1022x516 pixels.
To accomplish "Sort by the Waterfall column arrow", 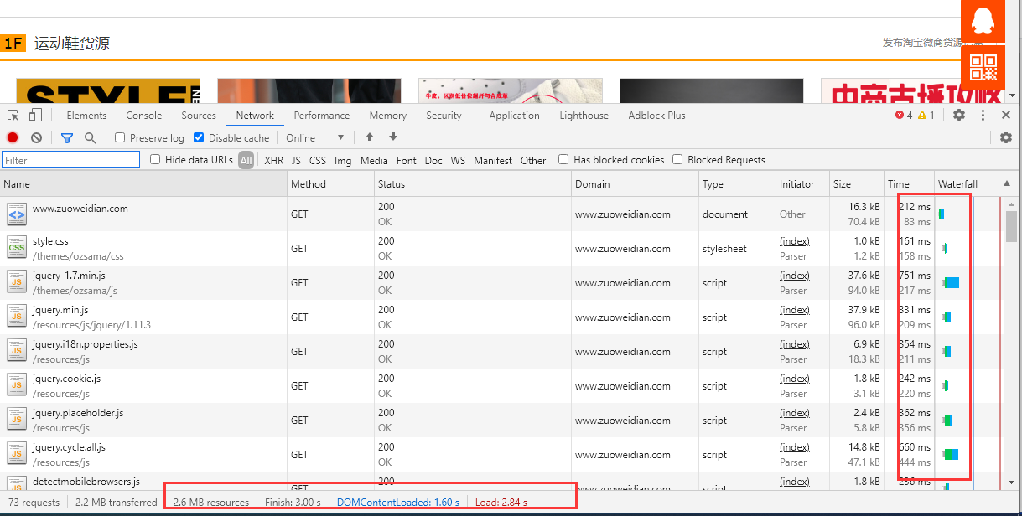I will click(x=1006, y=183).
